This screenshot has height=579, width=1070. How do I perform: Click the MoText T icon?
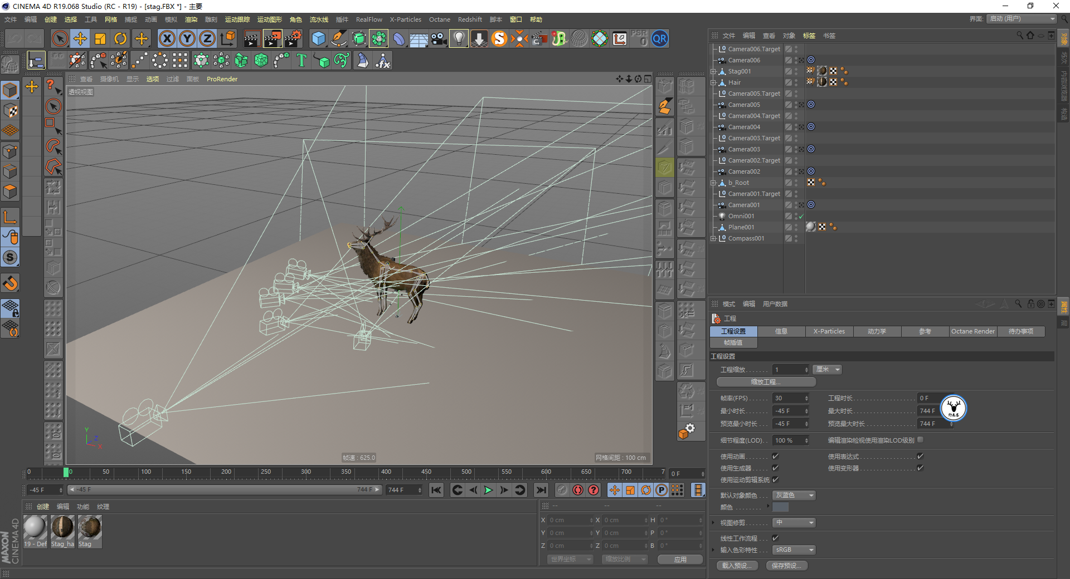(x=301, y=60)
